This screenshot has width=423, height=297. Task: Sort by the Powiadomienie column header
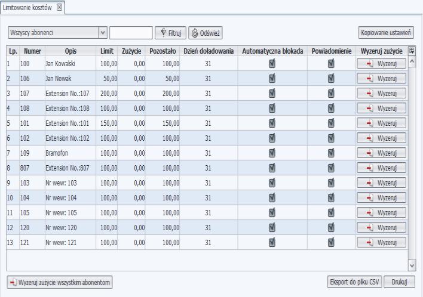(332, 51)
